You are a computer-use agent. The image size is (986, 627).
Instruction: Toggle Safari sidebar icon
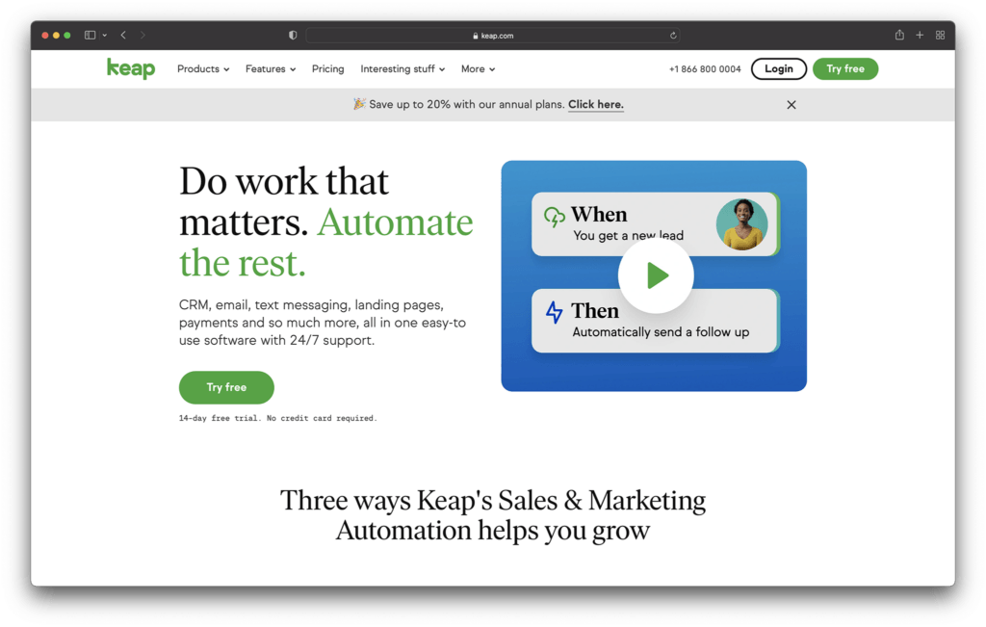coord(90,36)
